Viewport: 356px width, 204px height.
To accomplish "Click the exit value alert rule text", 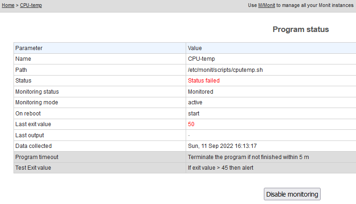I will [x=221, y=168].
